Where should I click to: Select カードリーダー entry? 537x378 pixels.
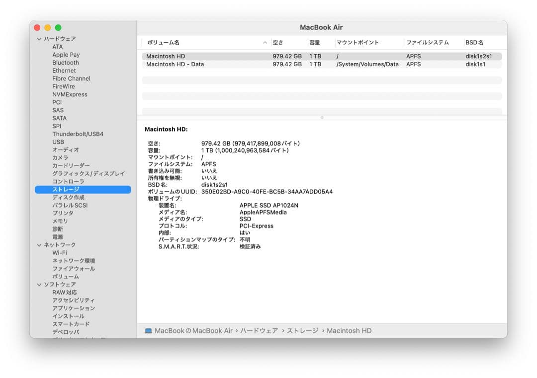tap(71, 166)
